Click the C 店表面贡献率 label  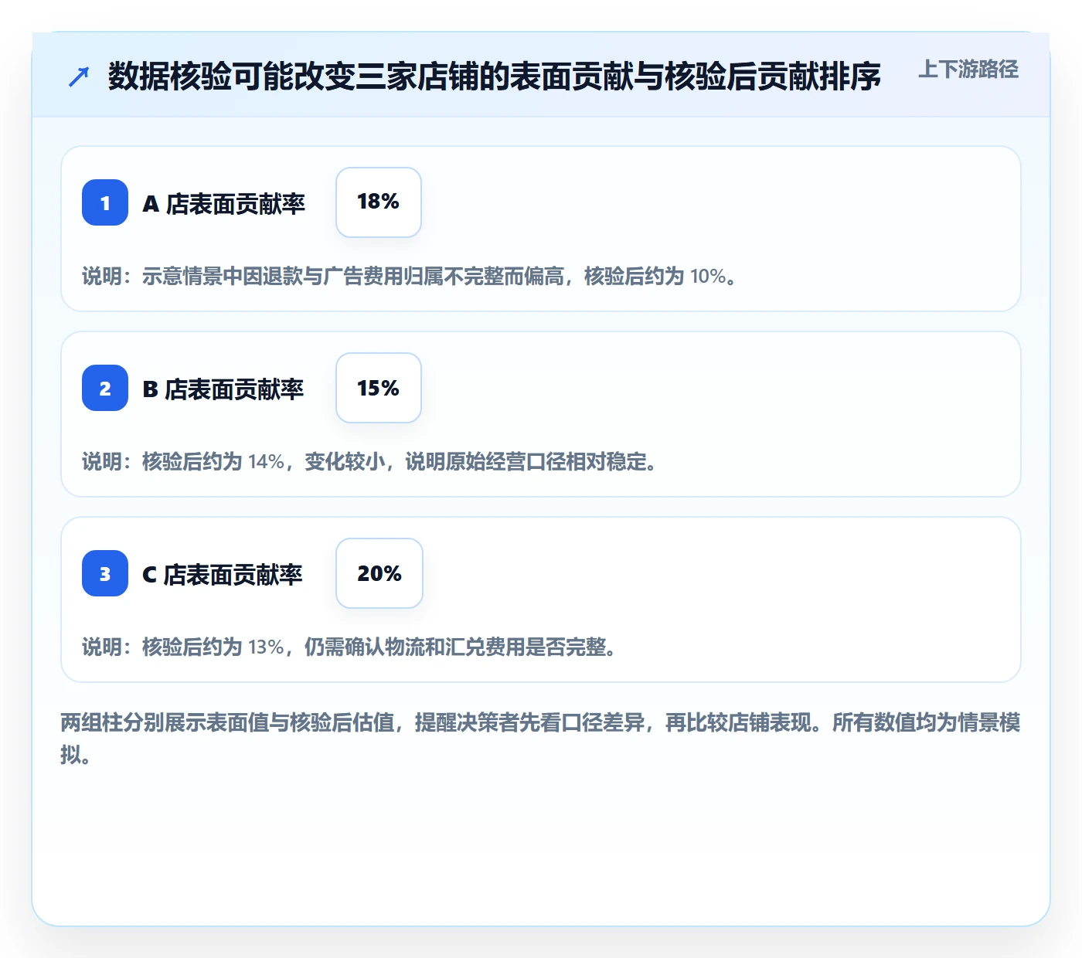coord(223,574)
